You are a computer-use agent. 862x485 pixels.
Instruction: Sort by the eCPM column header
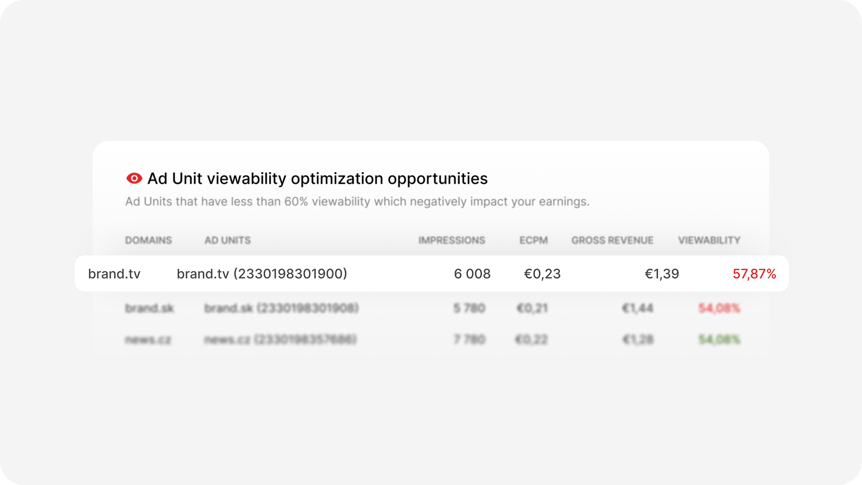click(x=533, y=240)
